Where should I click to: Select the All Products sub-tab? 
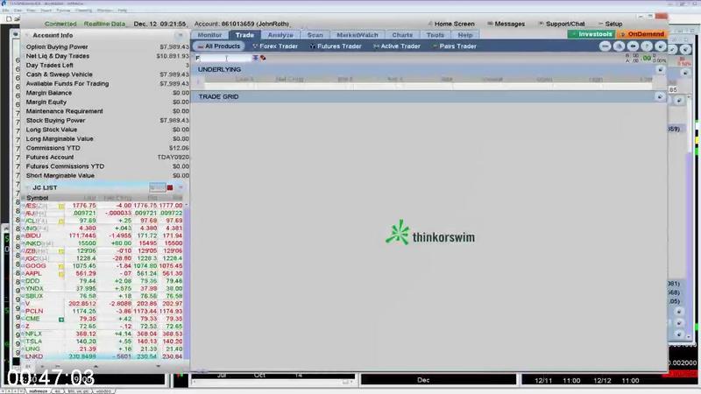tap(218, 46)
